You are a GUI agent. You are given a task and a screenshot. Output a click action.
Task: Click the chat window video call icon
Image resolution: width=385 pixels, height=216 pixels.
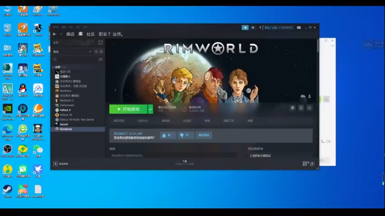[x=328, y=141]
